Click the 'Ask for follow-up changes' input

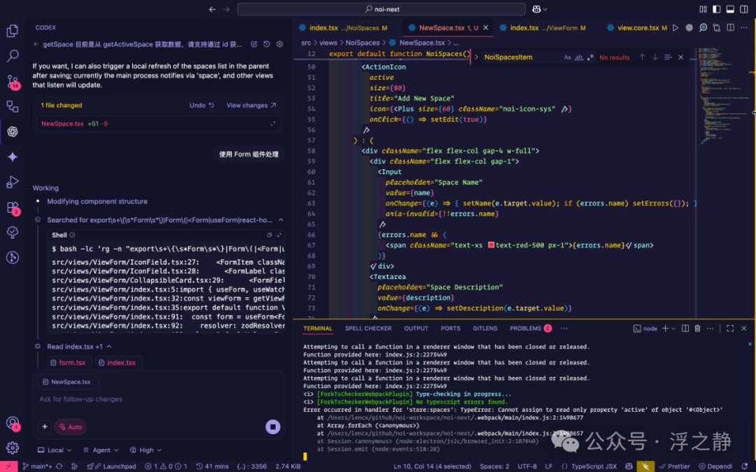click(x=158, y=399)
